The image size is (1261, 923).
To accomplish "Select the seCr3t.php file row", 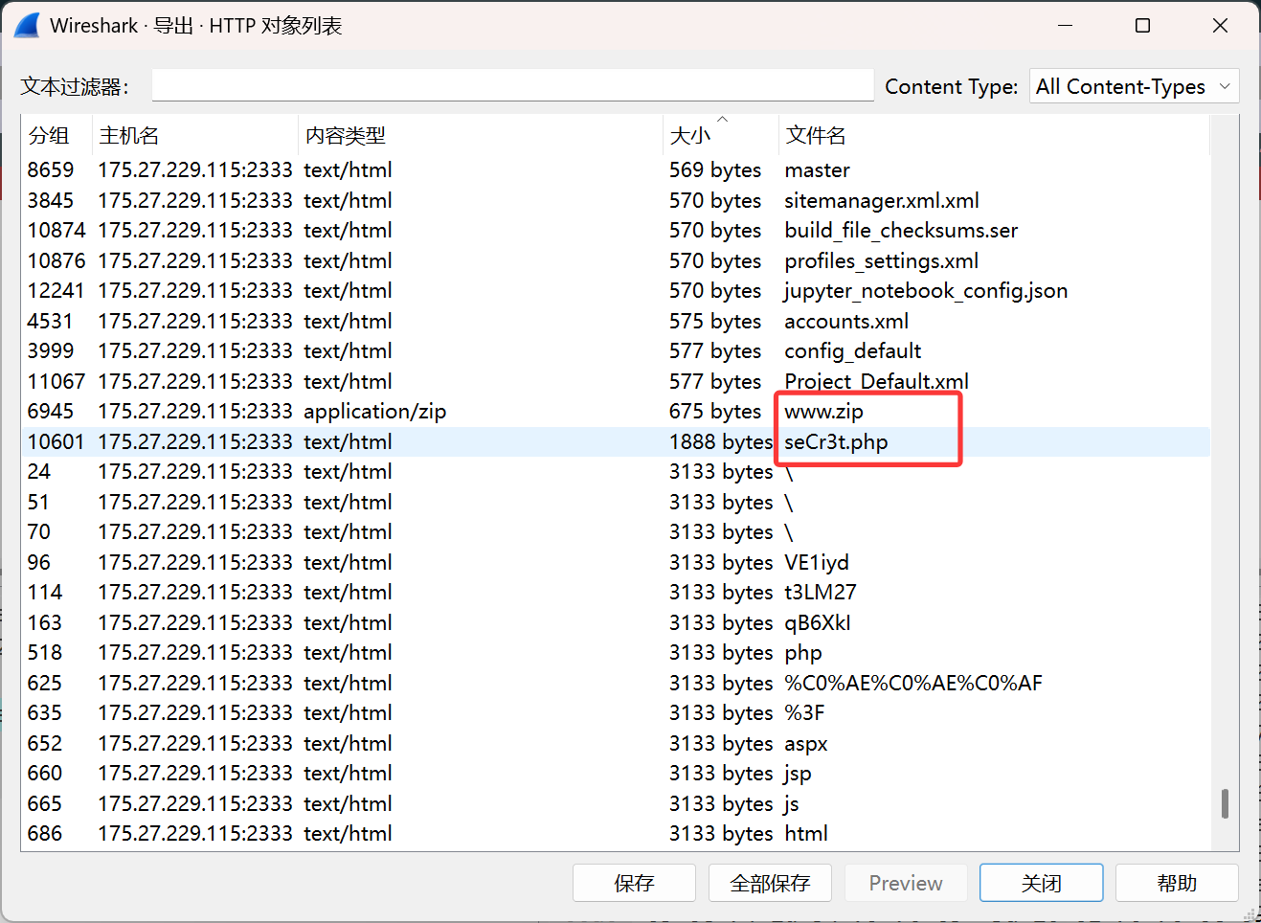I will click(616, 441).
